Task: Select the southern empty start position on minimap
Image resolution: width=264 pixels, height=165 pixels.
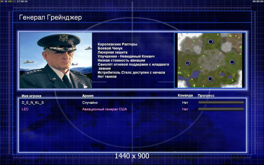Action: click(210, 79)
